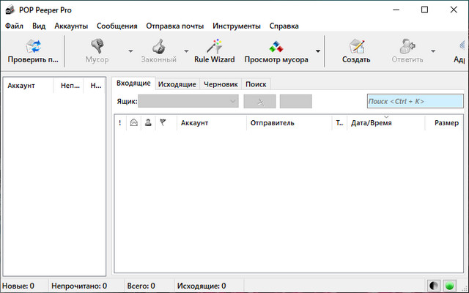Screen dimensions: 469x293
Task: Open the Инструменты menu
Action: pyautogui.click(x=237, y=26)
